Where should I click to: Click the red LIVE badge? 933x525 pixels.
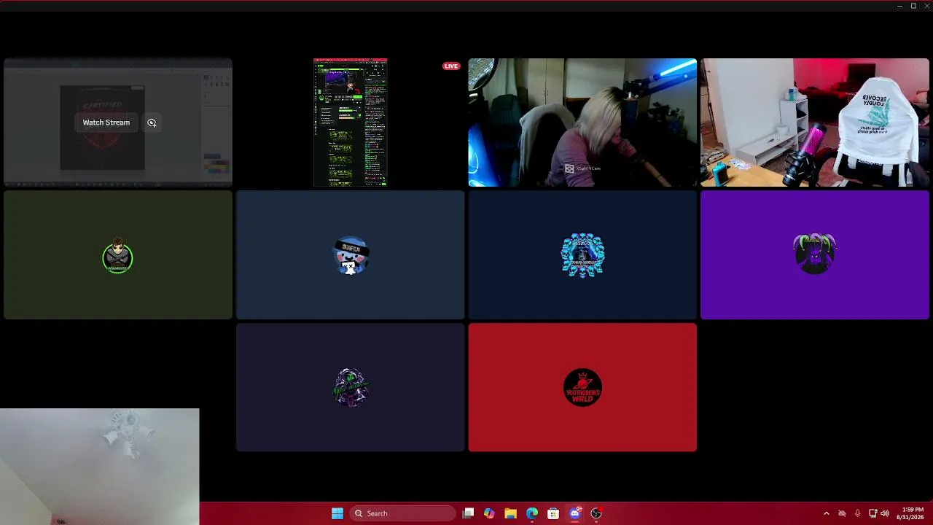click(x=451, y=66)
